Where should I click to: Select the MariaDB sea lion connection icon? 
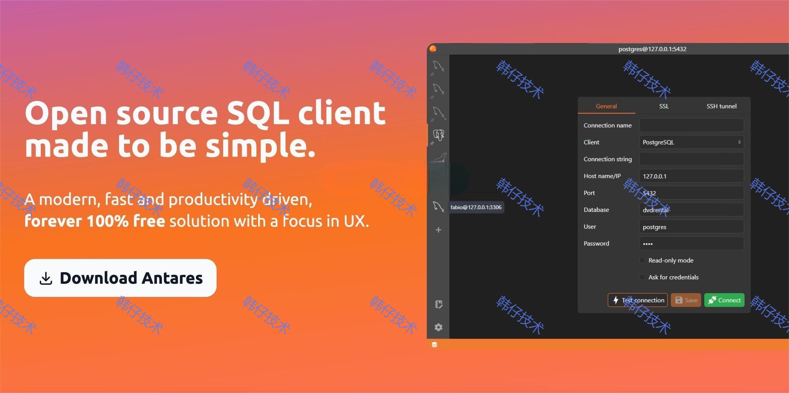[x=439, y=158]
